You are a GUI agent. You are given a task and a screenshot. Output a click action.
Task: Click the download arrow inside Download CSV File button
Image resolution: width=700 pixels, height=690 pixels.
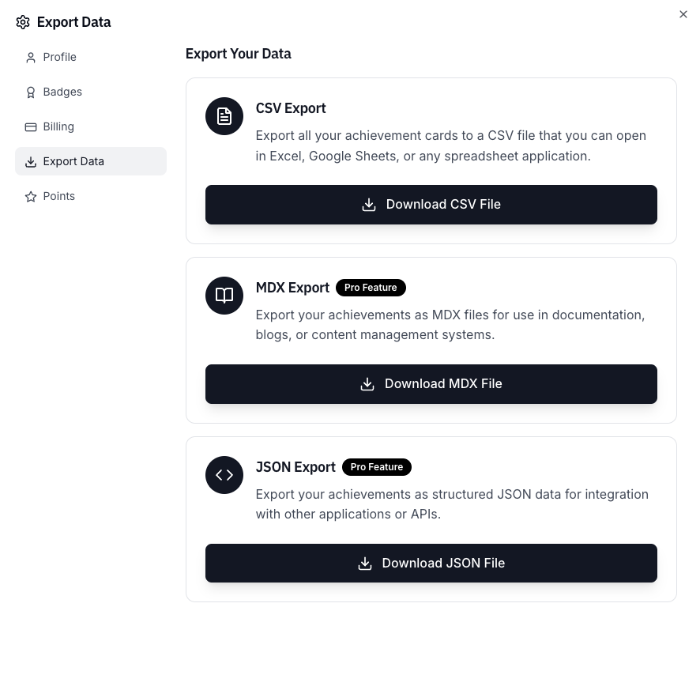(369, 204)
